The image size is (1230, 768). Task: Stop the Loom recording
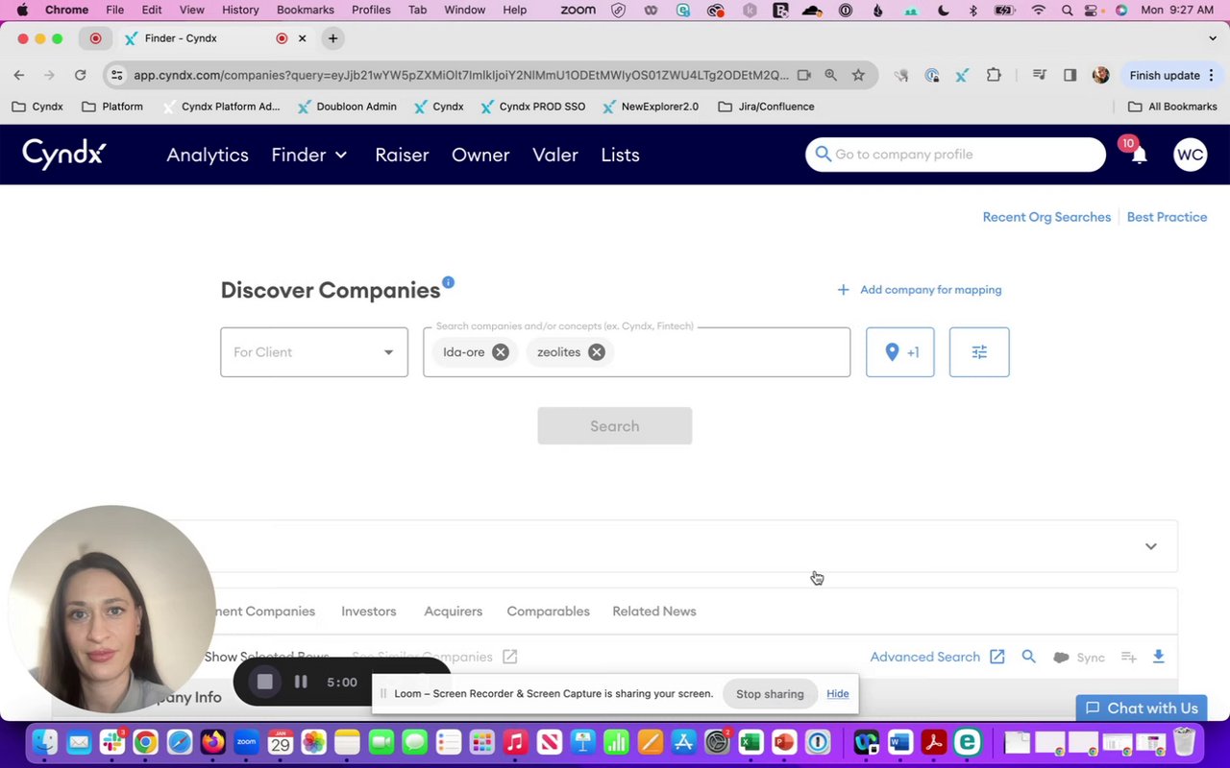pos(264,682)
